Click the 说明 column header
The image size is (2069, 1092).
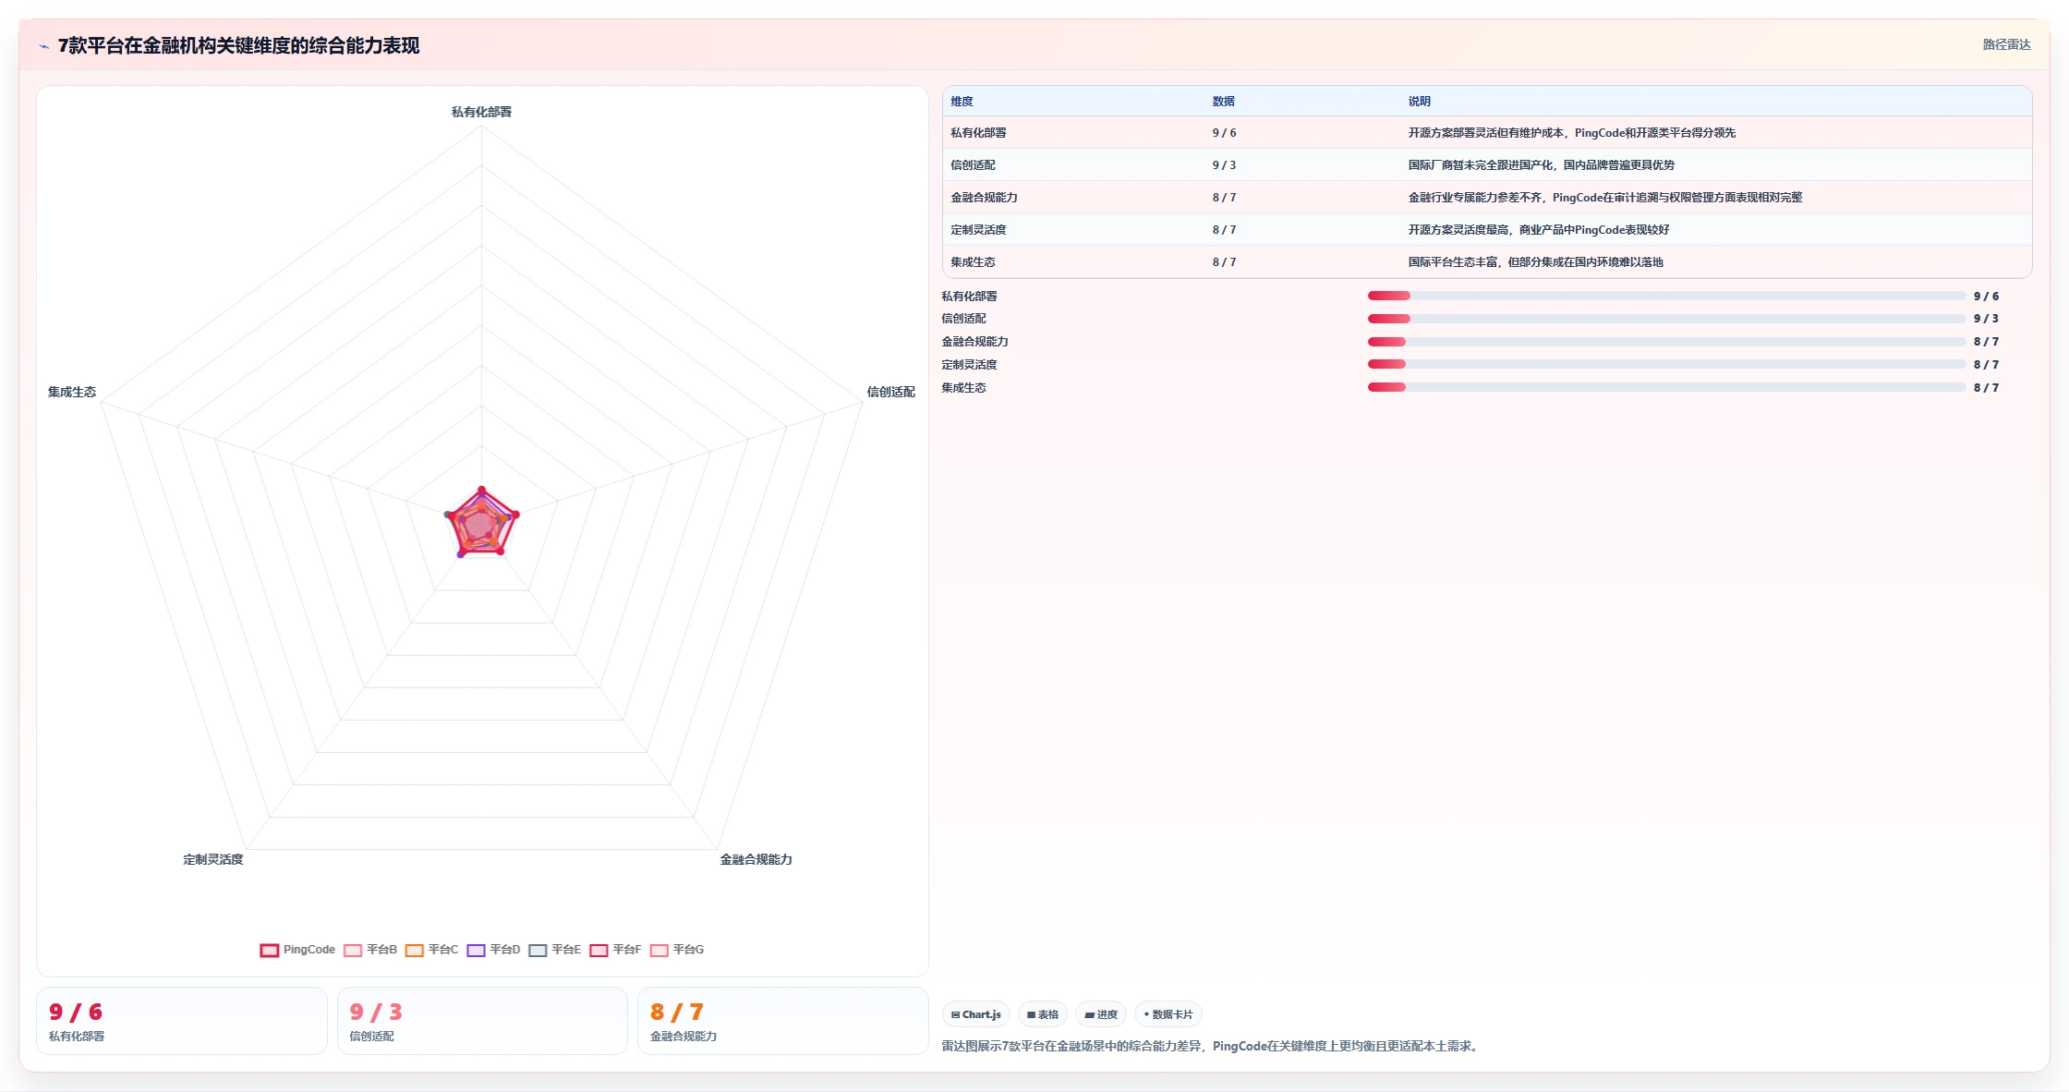point(1419,102)
